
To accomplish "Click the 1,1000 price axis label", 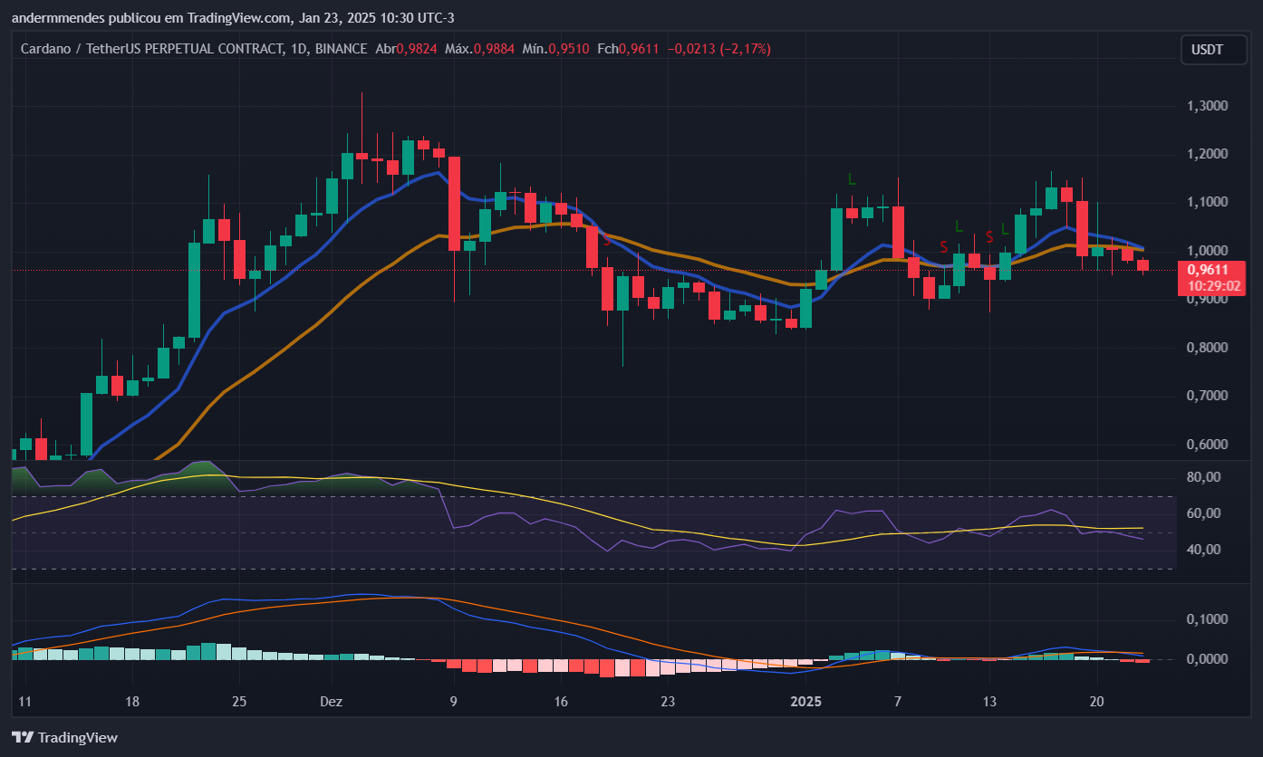I will coord(1207,202).
